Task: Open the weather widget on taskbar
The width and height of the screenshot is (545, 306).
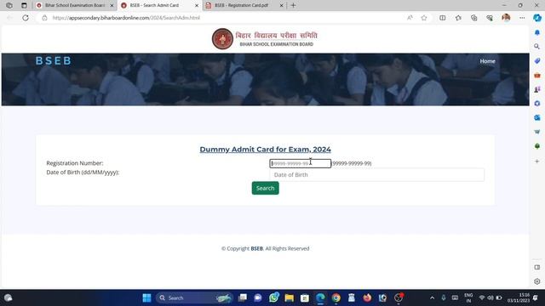Action: 8,297
